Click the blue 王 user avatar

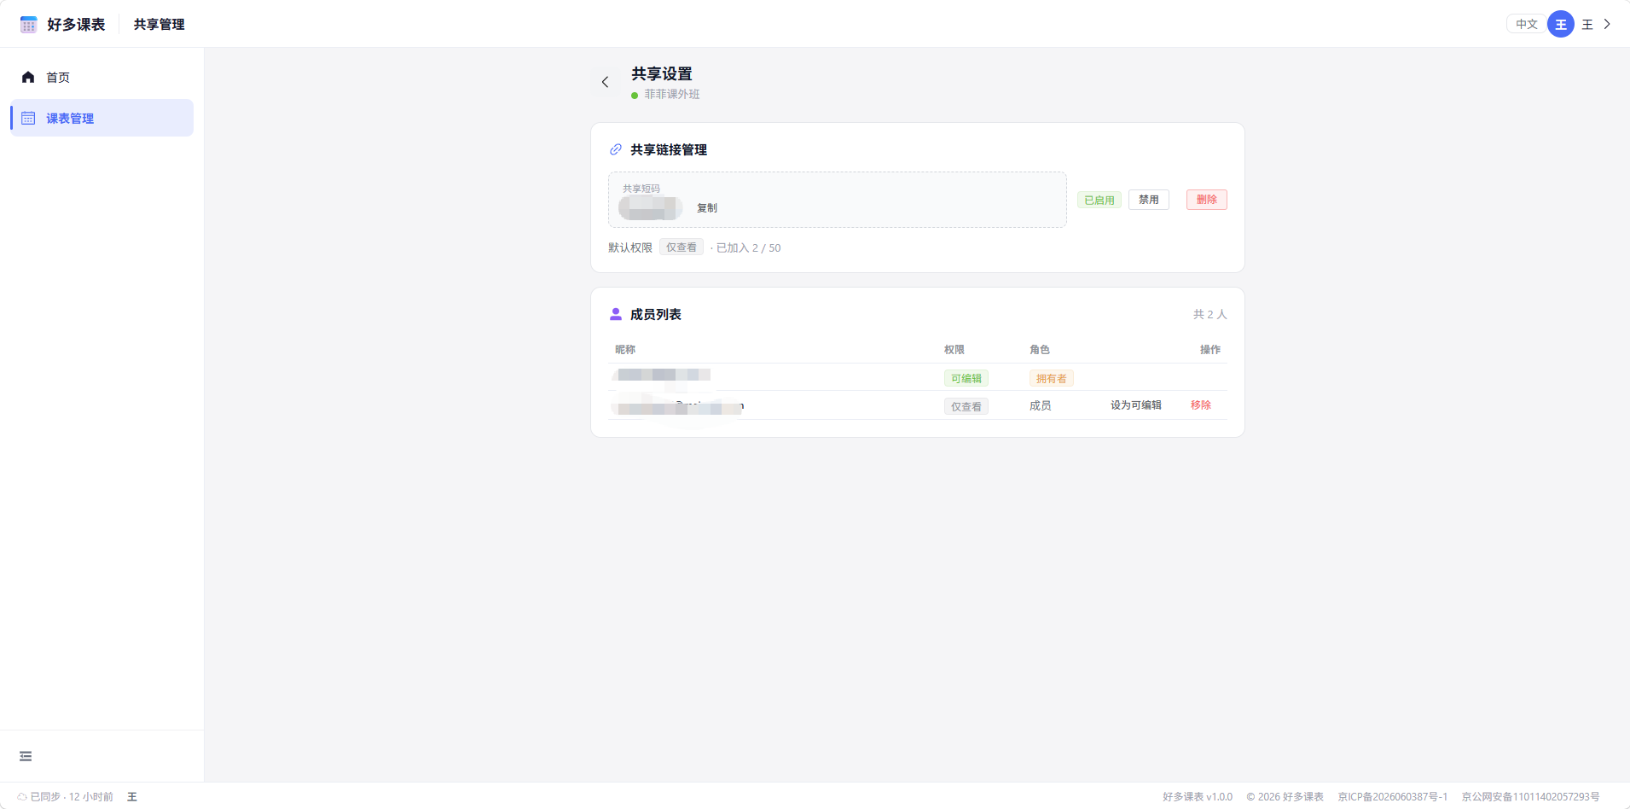click(1561, 24)
